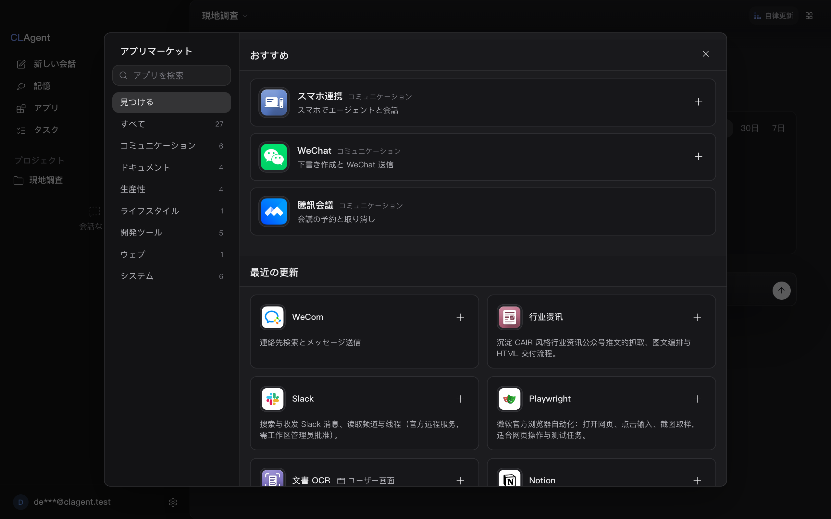Add Slack using its plus icon
The image size is (831, 519).
point(460,399)
